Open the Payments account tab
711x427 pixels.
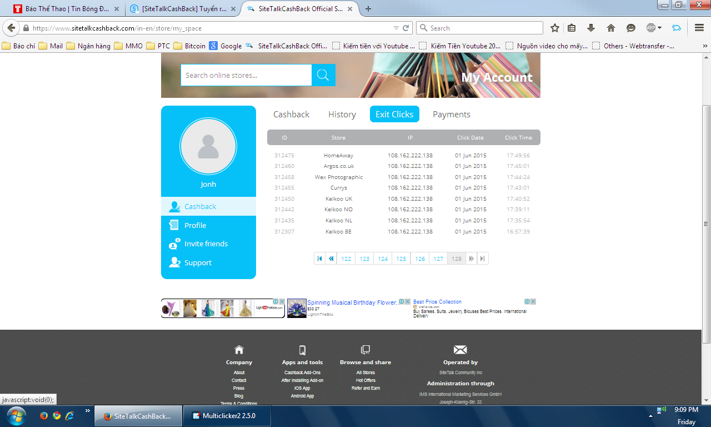pyautogui.click(x=452, y=114)
